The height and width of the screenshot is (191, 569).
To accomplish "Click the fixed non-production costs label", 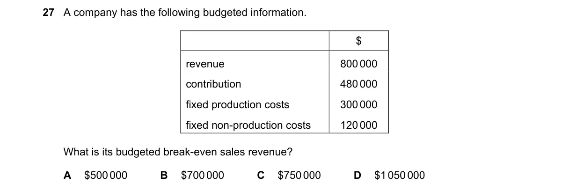I will [x=248, y=125].
